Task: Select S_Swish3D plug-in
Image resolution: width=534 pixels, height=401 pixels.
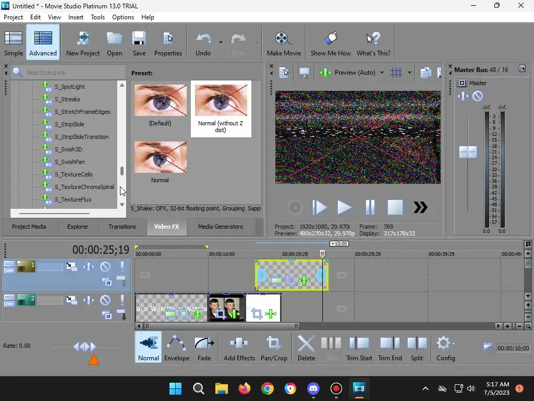Action: 68,149
